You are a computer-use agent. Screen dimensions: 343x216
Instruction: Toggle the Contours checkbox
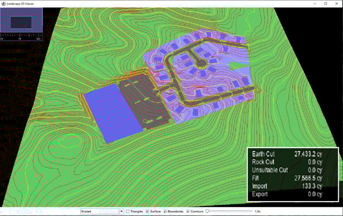point(188,212)
